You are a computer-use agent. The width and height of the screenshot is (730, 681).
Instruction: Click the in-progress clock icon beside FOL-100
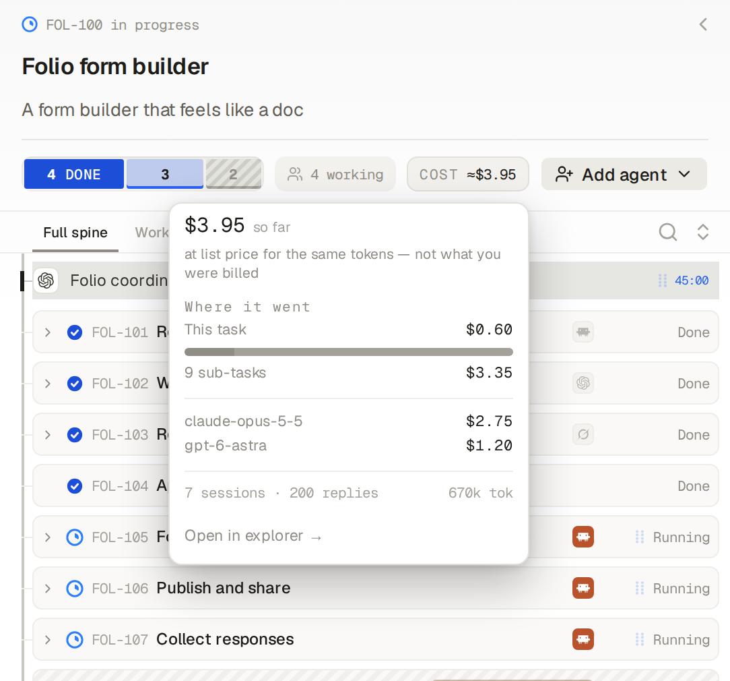(30, 25)
